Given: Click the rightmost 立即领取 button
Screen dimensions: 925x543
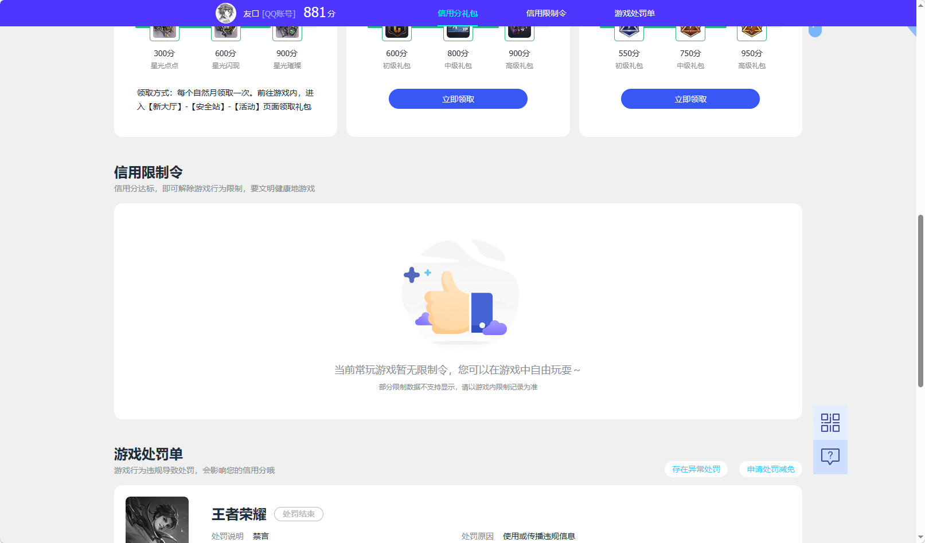Looking at the screenshot, I should 690,99.
